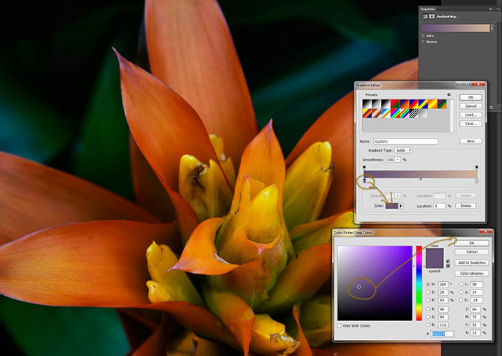
Task: Enable the Dither checkbox
Action: pyautogui.click(x=422, y=36)
